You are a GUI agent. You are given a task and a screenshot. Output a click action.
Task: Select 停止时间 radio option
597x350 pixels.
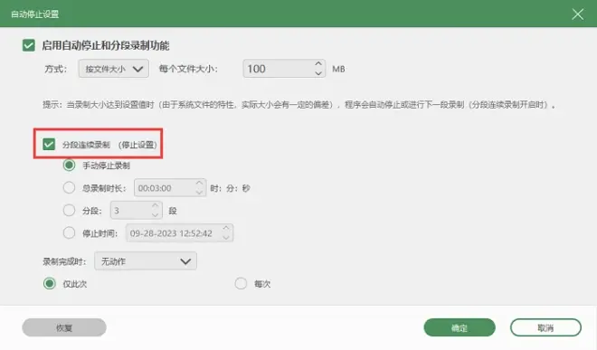(x=69, y=232)
